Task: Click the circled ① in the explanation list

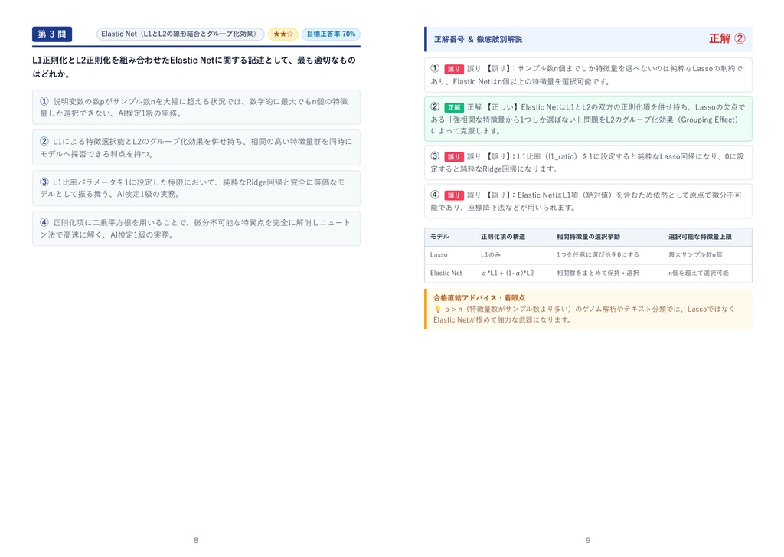Action: [x=435, y=68]
